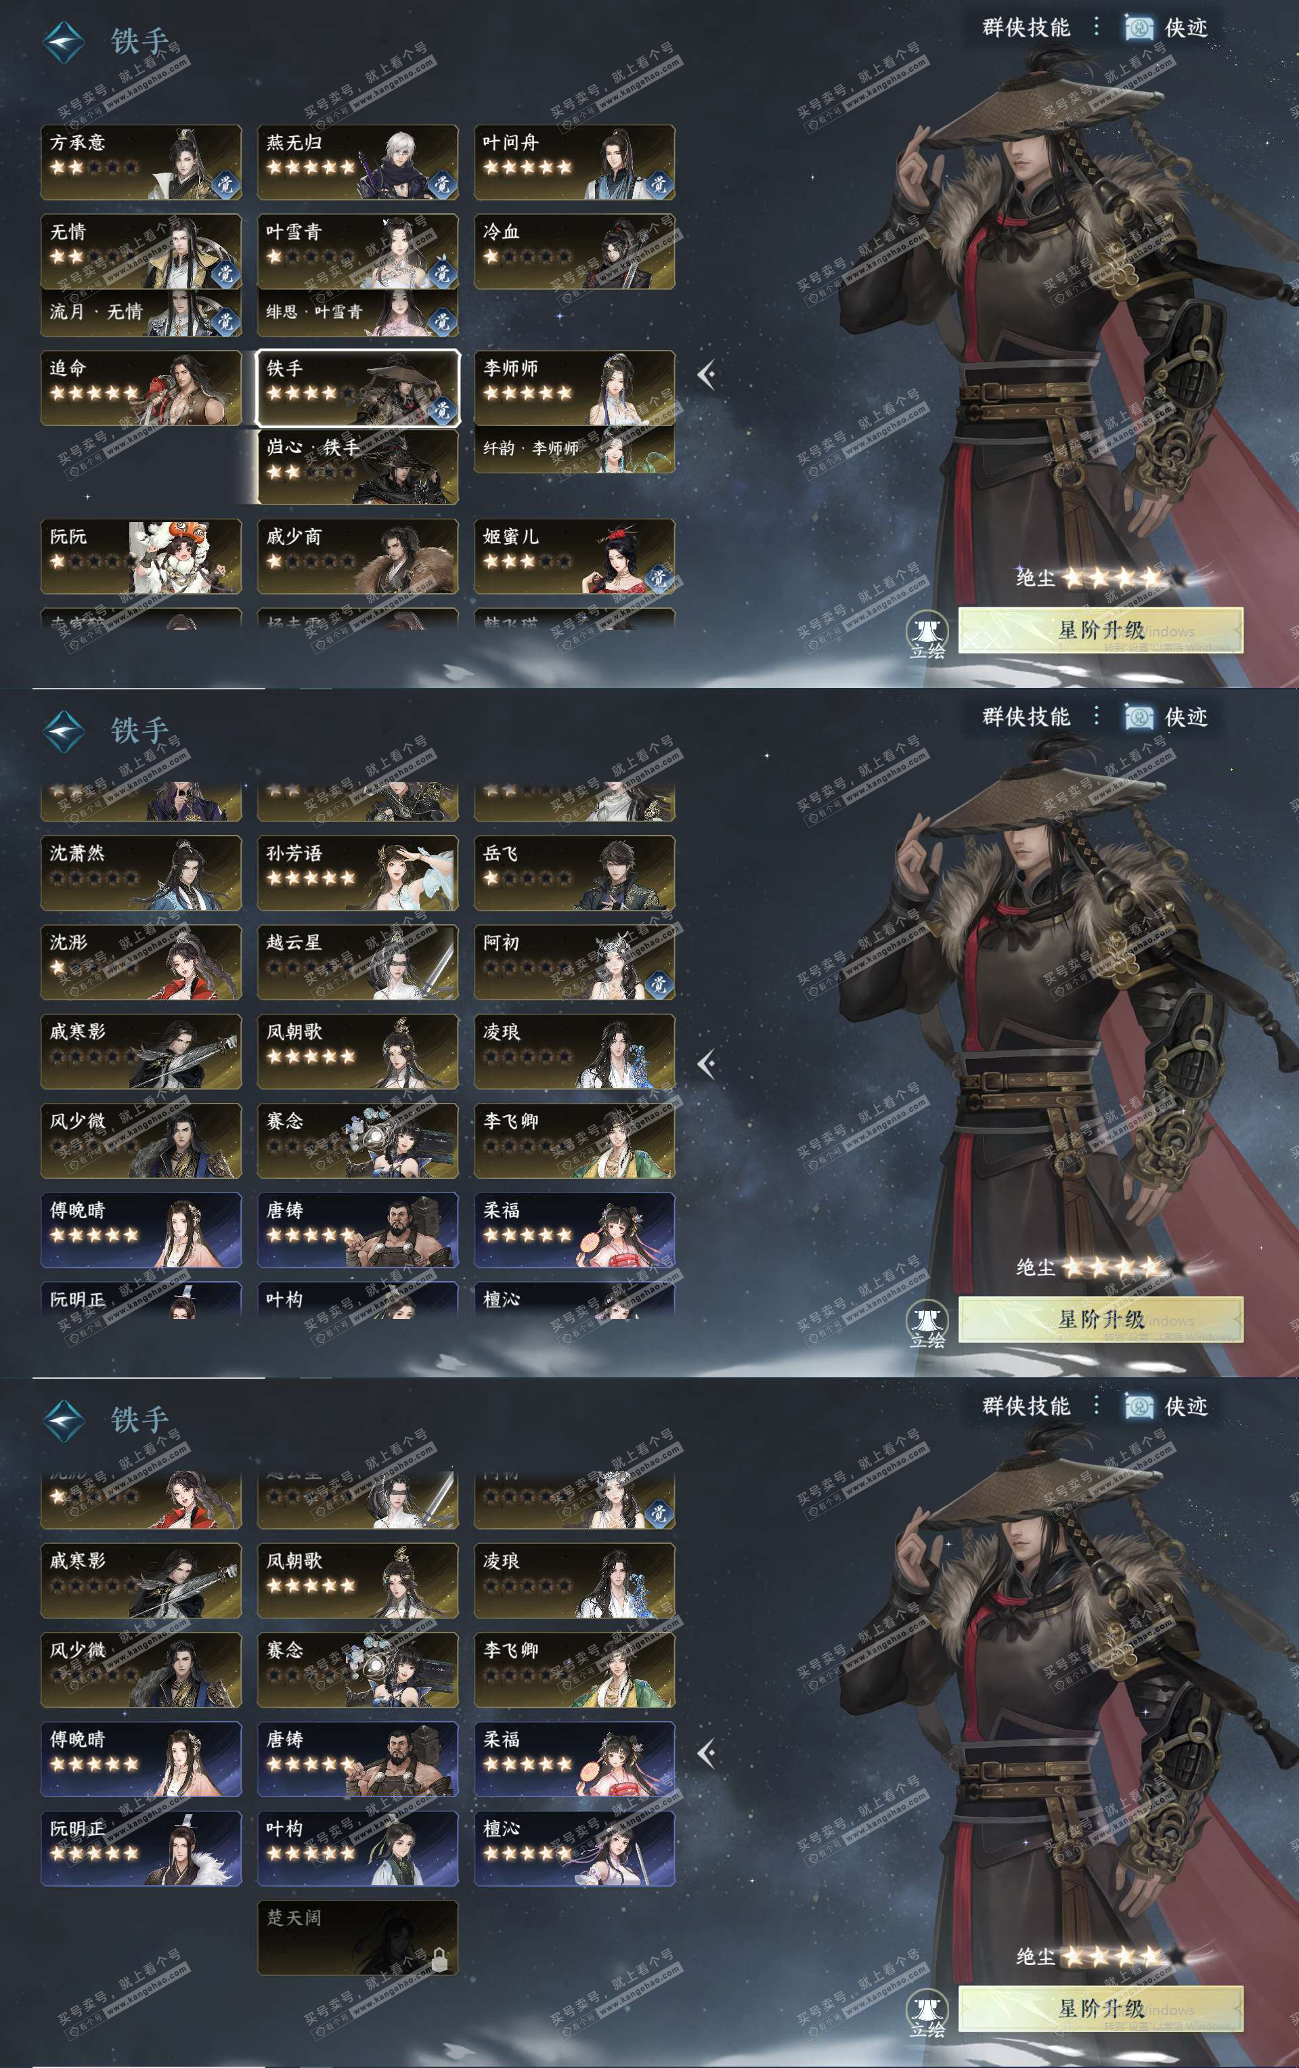Open 冷血's character card

(575, 252)
